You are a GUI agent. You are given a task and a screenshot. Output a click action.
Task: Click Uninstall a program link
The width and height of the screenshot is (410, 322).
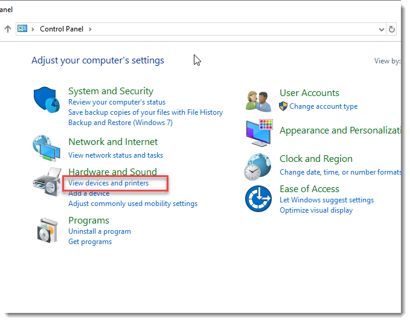(x=100, y=231)
